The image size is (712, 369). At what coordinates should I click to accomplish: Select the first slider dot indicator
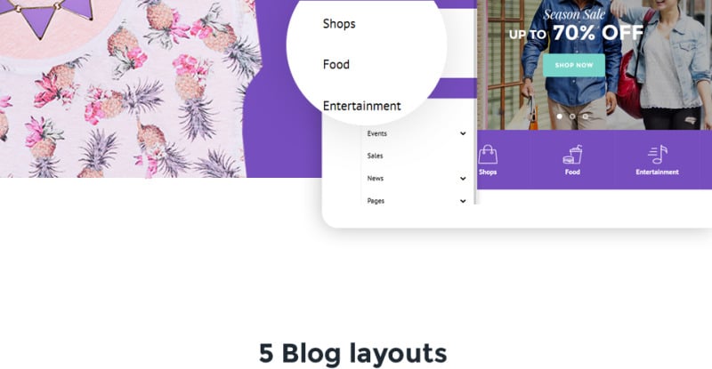click(x=560, y=116)
